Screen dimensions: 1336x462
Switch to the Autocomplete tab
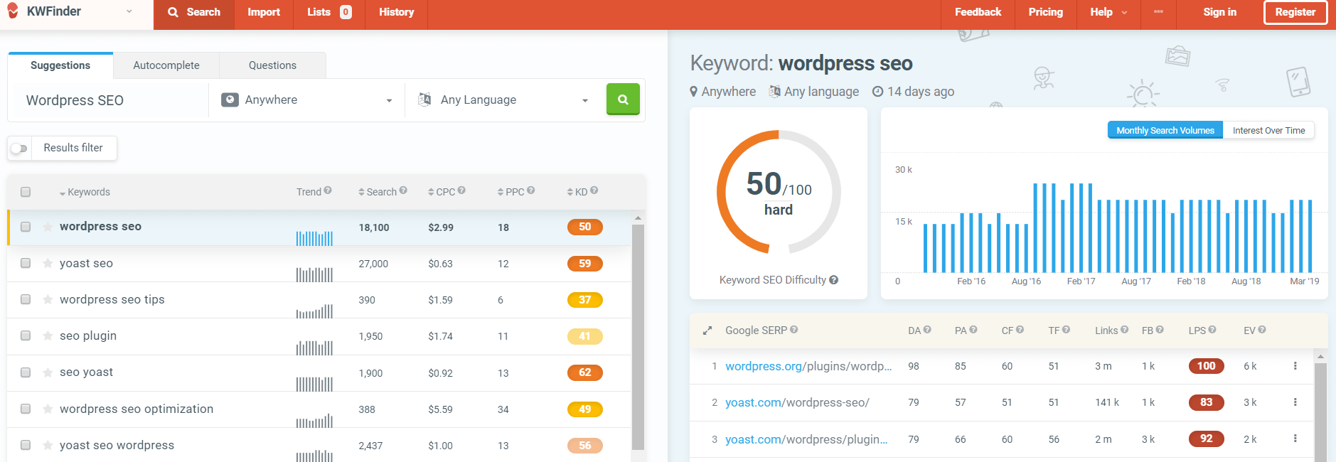tap(166, 65)
